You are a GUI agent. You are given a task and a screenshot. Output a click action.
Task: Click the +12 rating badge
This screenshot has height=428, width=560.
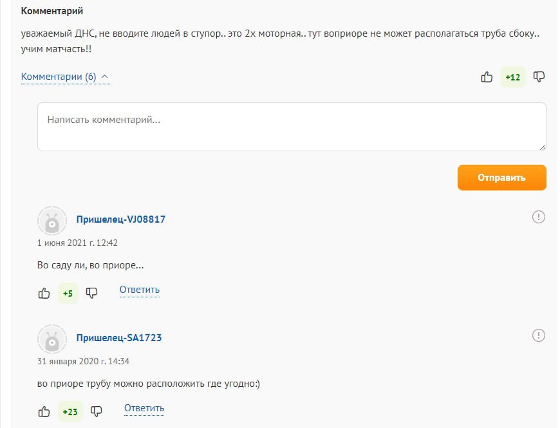coord(513,77)
